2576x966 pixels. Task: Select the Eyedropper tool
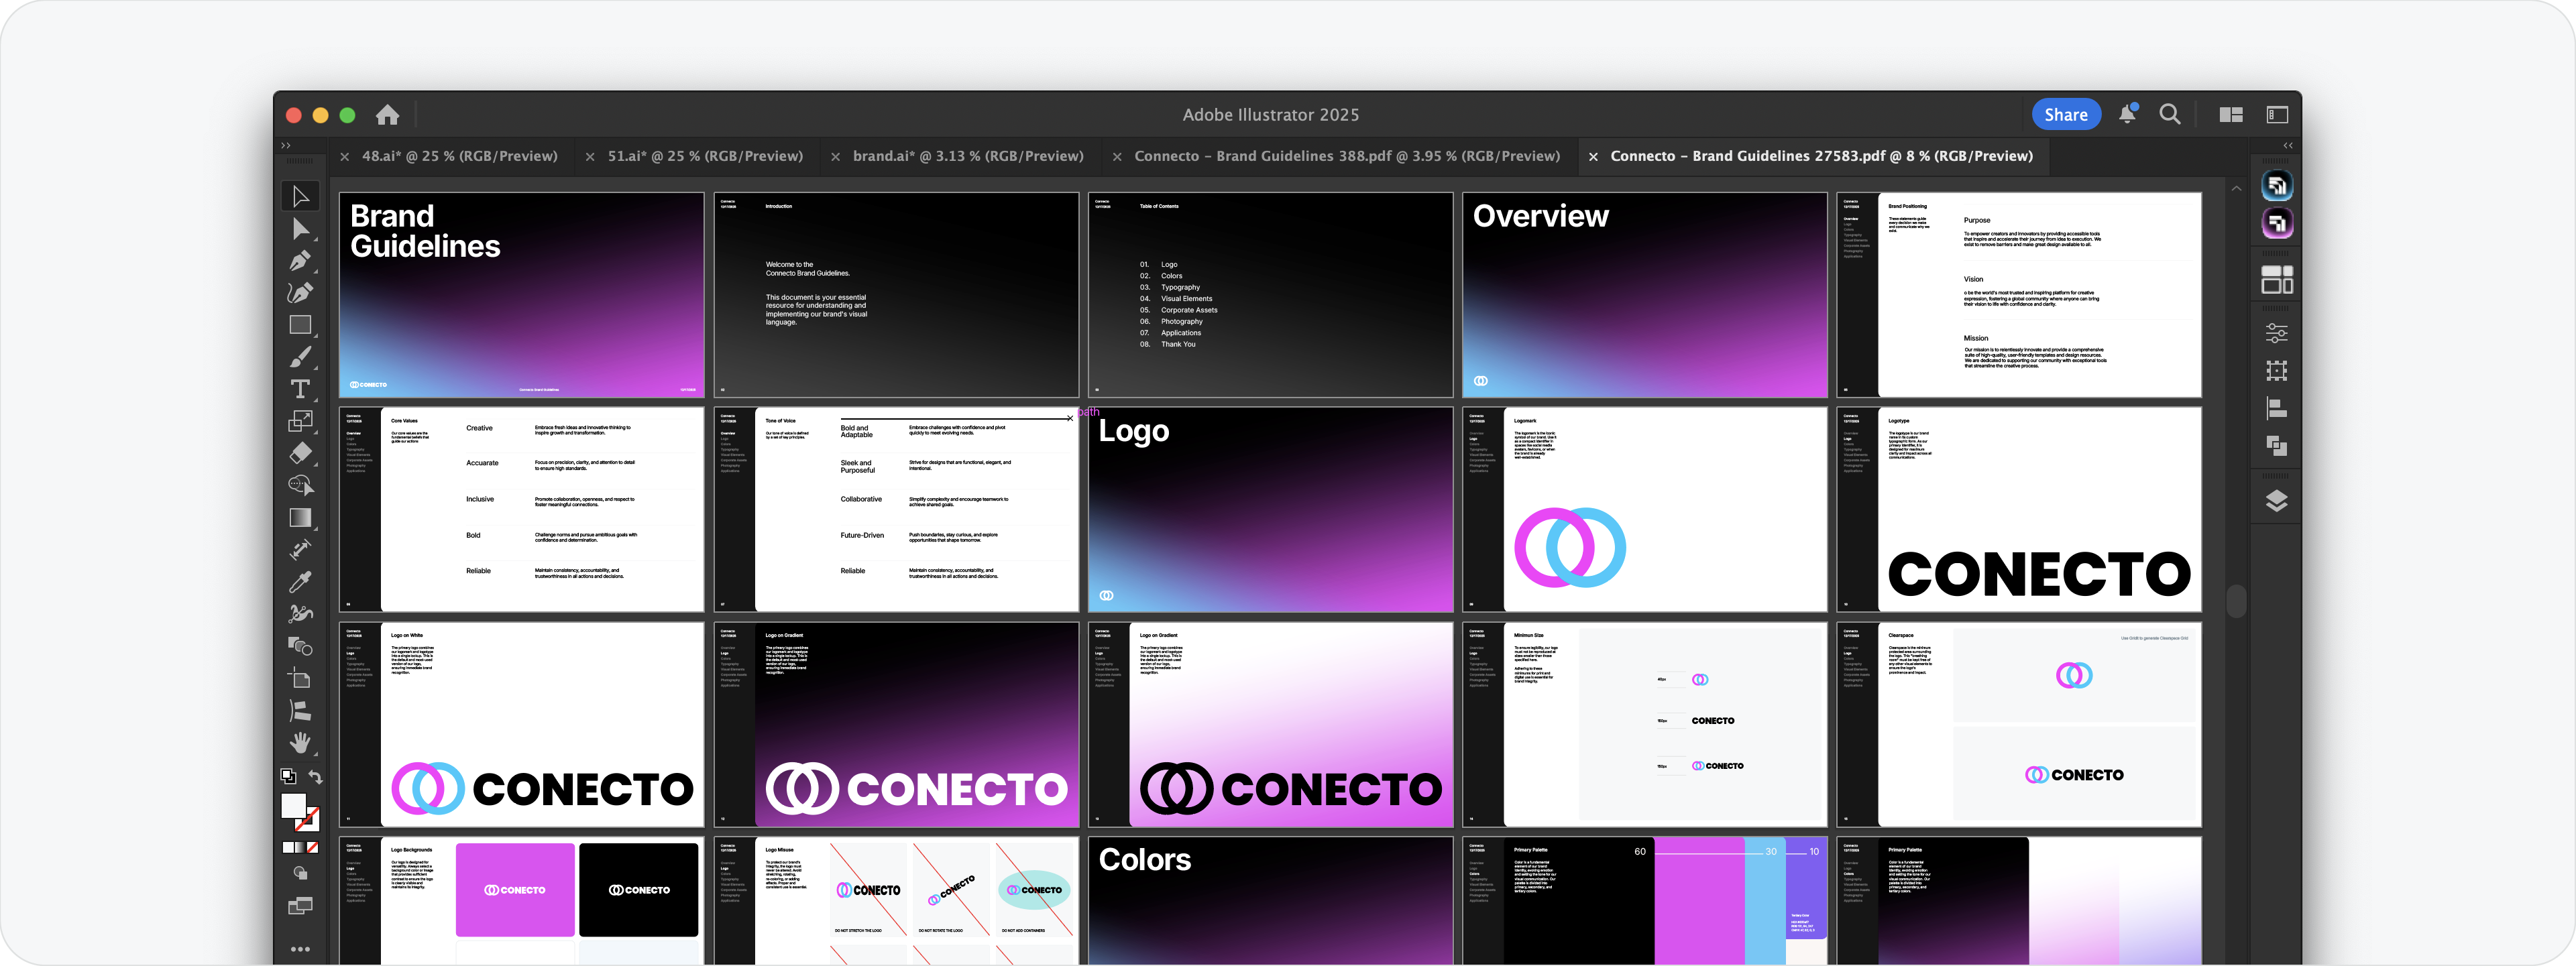click(x=301, y=581)
